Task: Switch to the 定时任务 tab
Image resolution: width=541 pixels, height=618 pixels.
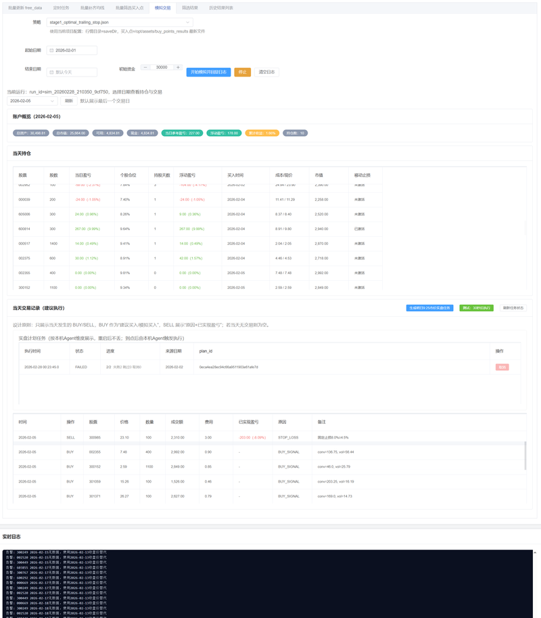Action: point(61,8)
